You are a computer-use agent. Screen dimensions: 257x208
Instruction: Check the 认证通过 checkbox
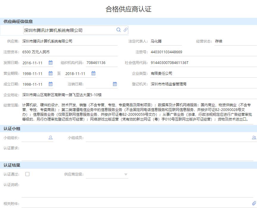click(x=27, y=174)
